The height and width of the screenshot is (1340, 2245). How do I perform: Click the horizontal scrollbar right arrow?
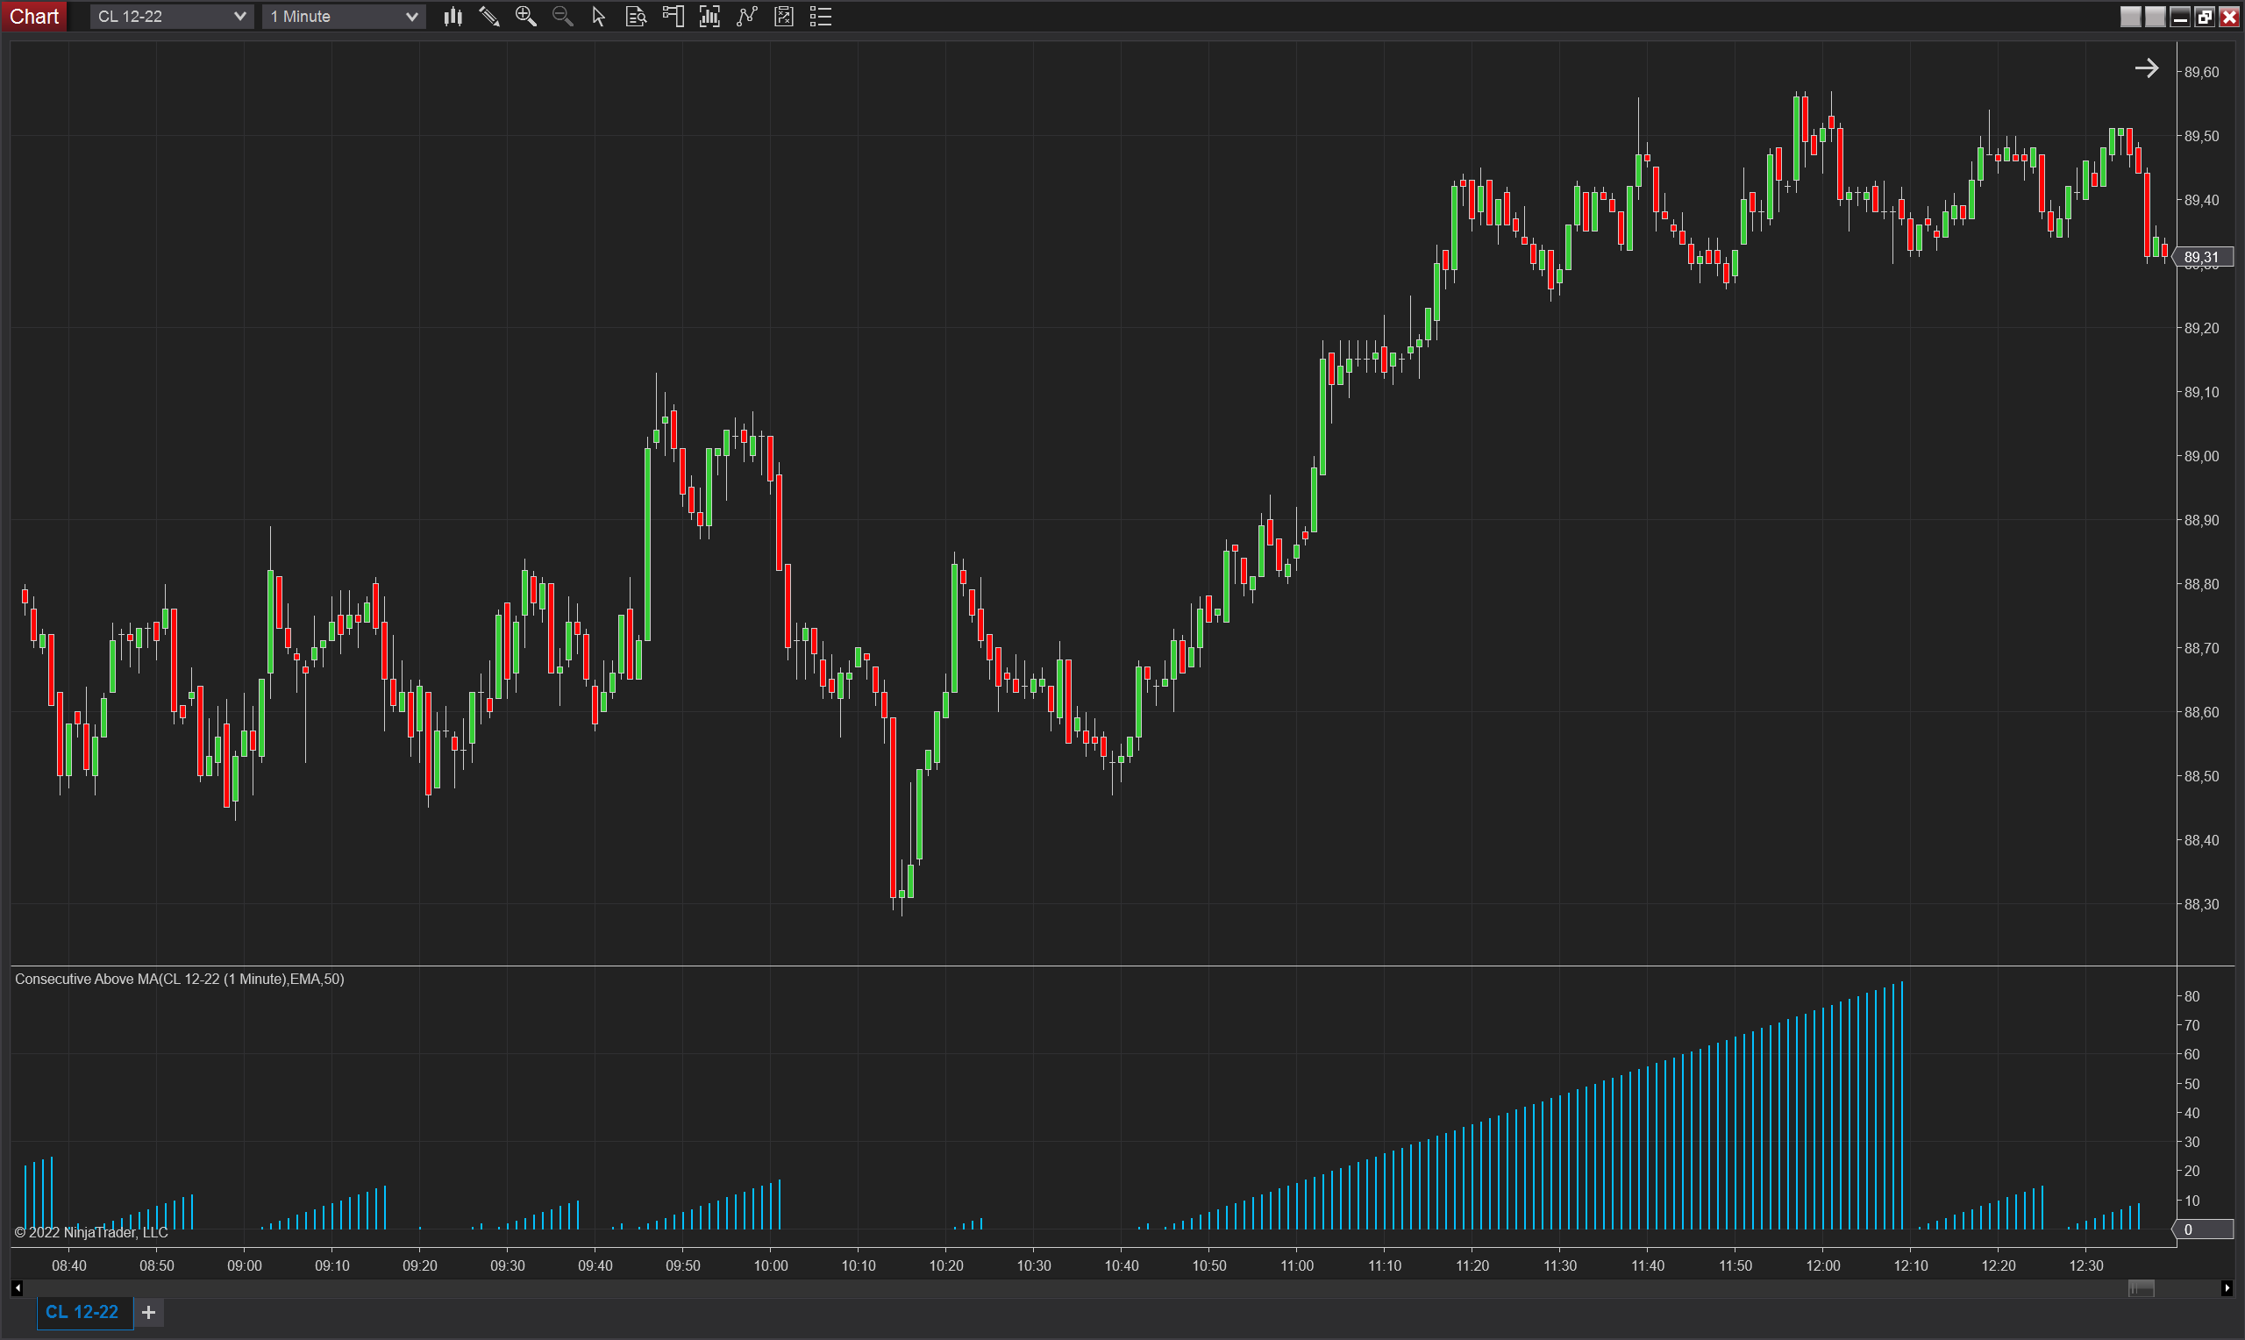(2227, 1288)
